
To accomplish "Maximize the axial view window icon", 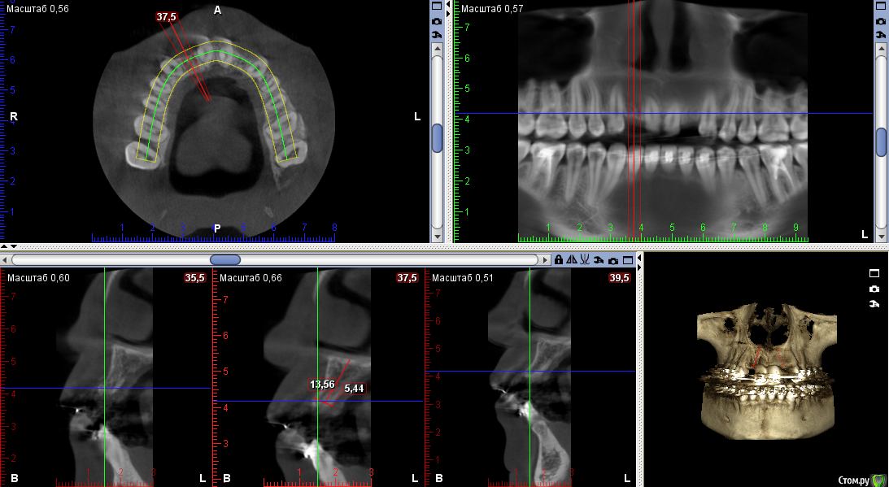I will click(x=437, y=6).
